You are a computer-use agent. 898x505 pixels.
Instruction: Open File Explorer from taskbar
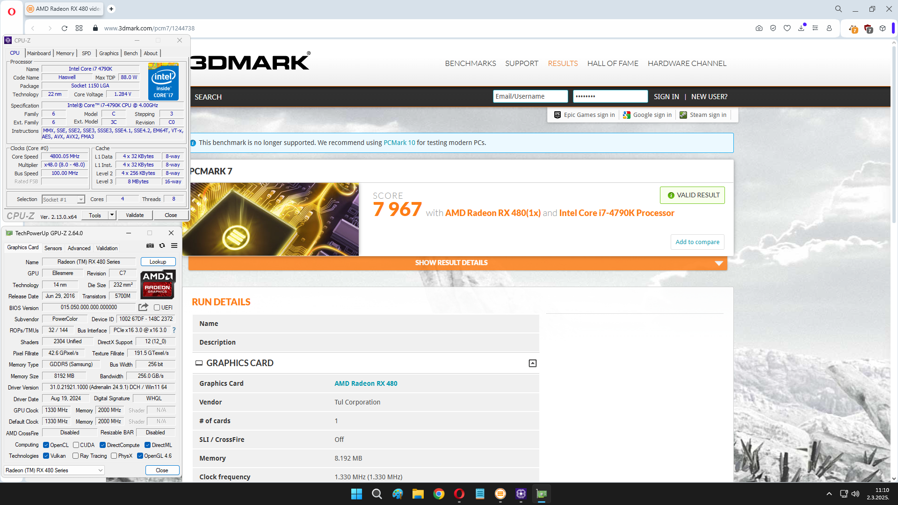coord(418,494)
